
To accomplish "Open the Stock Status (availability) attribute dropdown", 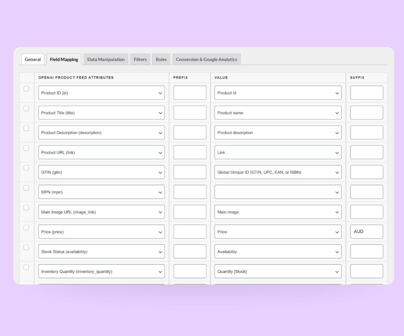I will [x=101, y=252].
